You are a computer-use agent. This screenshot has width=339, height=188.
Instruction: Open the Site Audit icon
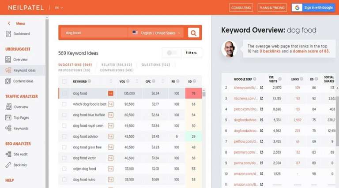coord(8,154)
